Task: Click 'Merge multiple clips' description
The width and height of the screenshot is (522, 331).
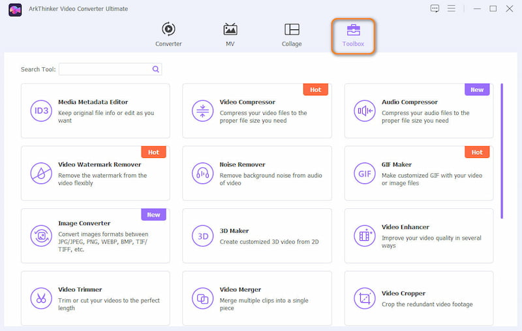Action: (x=264, y=304)
